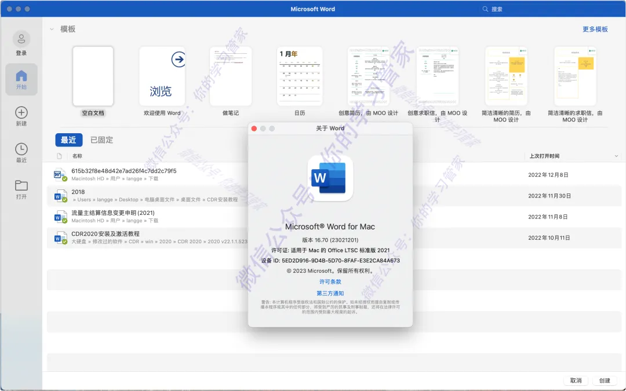Click the search magnifier icon in title bar
This screenshot has height=391, width=626.
pos(485,9)
